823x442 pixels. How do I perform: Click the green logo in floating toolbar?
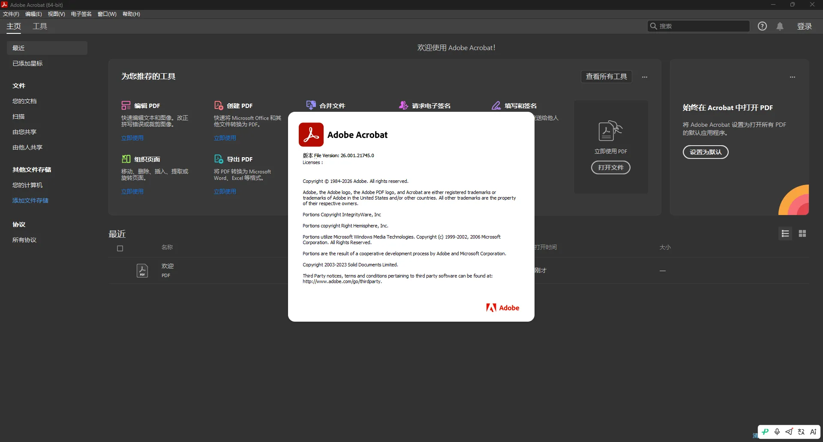(765, 432)
